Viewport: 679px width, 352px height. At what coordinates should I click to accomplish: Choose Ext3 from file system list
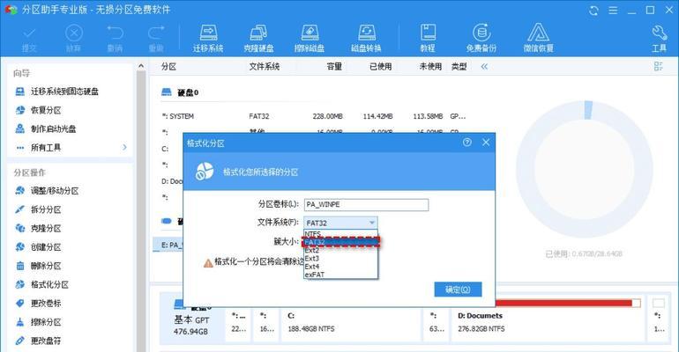click(x=340, y=258)
